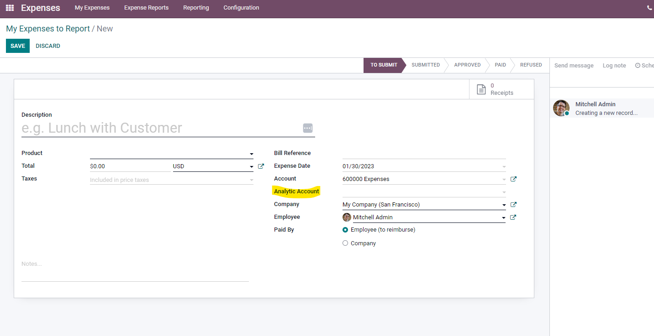The image size is (654, 336).
Task: Go back via My Expenses to Report breadcrumb
Action: click(x=47, y=28)
